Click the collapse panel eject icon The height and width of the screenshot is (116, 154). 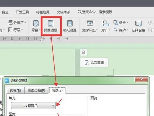pos(84,52)
